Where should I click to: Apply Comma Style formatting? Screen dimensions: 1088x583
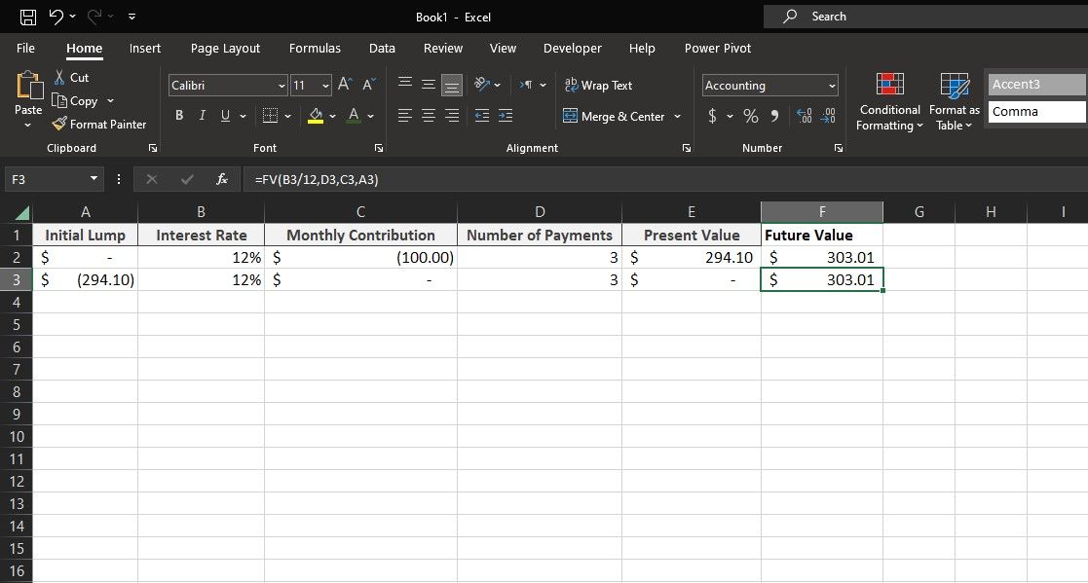coord(776,115)
